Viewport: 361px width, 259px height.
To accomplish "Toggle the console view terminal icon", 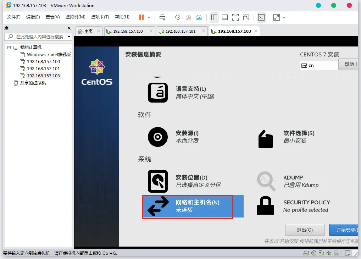I will pyautogui.click(x=261, y=17).
